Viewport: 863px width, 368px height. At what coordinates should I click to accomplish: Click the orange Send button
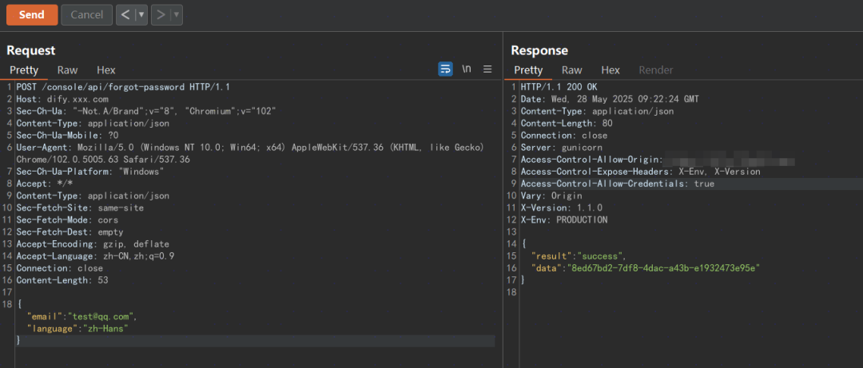[x=32, y=14]
